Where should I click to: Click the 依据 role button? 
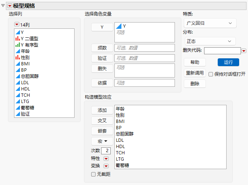102,83
